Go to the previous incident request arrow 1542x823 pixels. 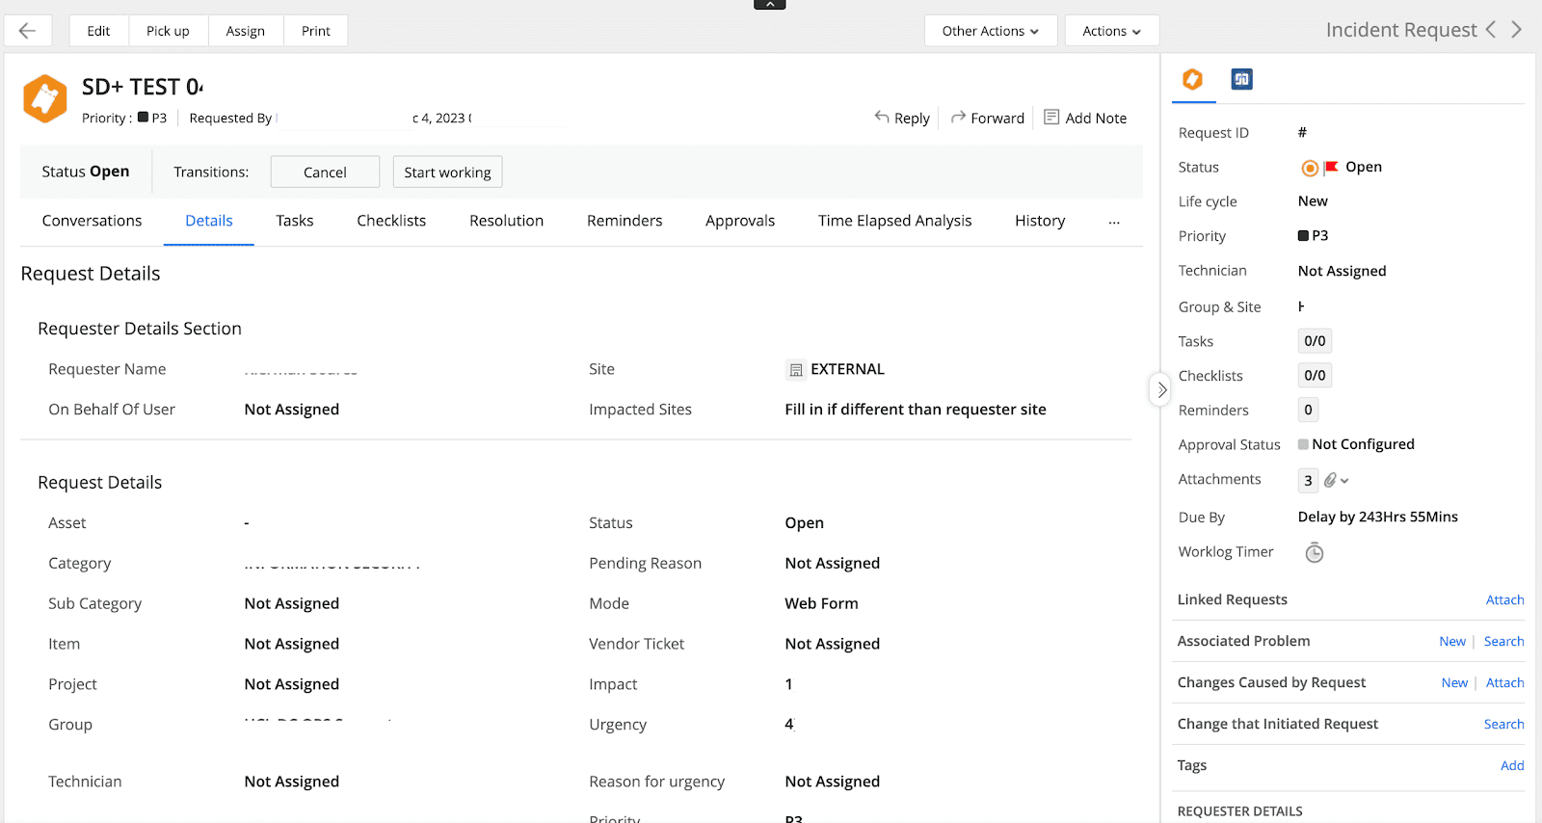coord(1491,30)
